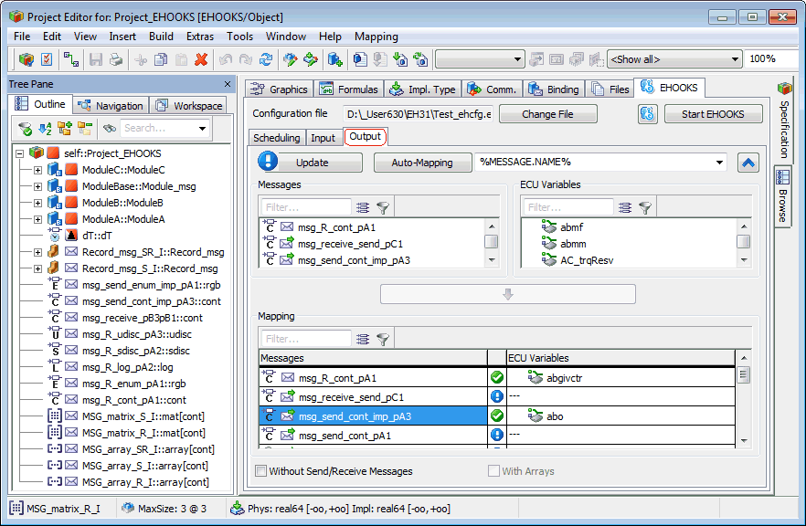Image resolution: width=806 pixels, height=526 pixels.
Task: Click the Start EHOOKS button
Action: pyautogui.click(x=713, y=114)
